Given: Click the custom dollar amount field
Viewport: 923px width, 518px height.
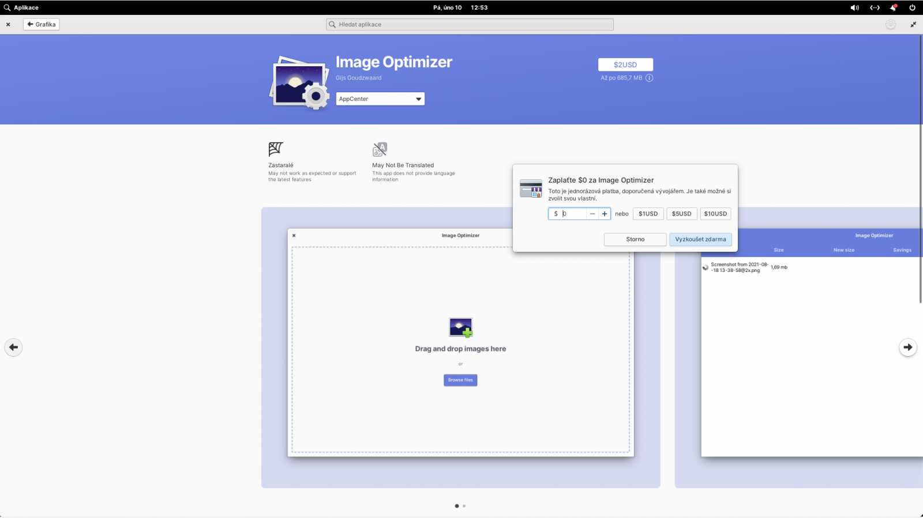Looking at the screenshot, I should pos(567,214).
